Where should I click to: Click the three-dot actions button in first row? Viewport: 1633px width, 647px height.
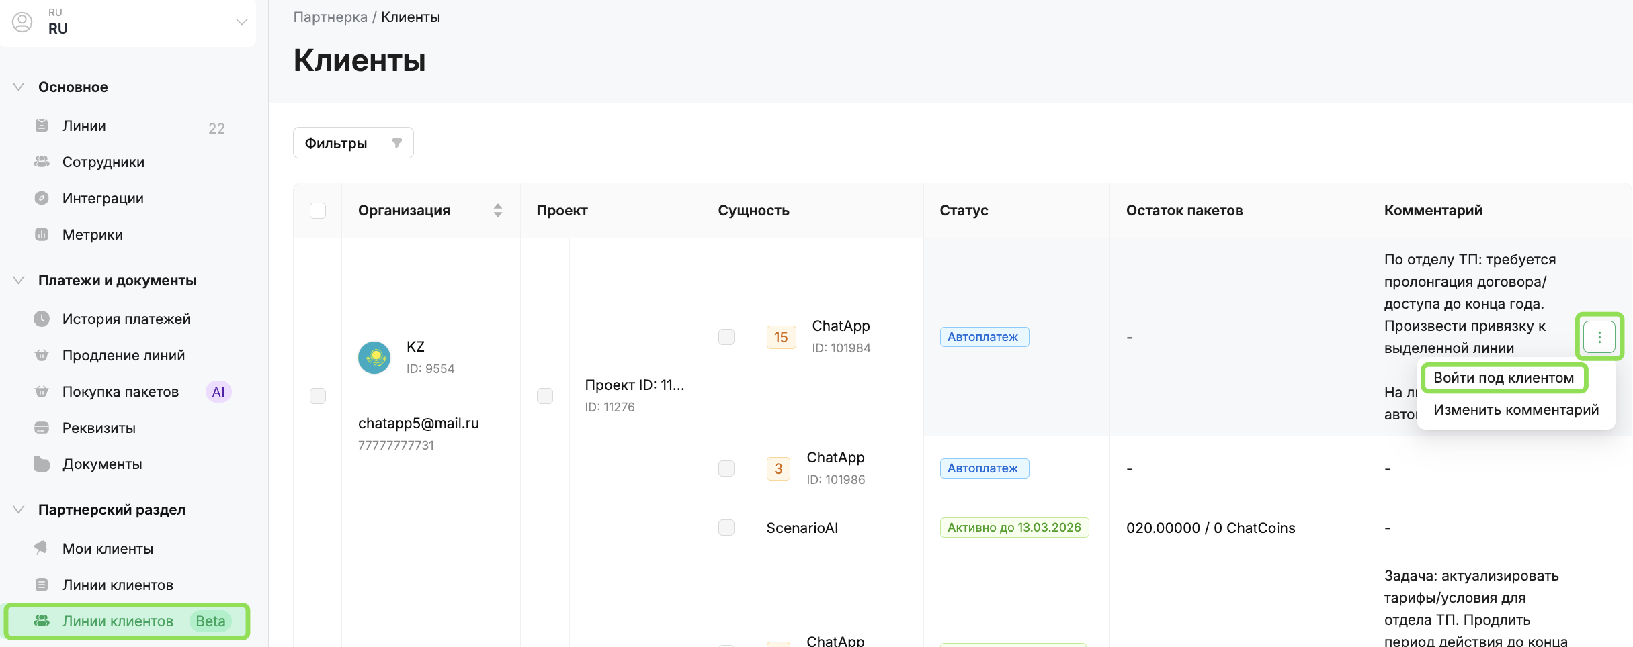1599,337
